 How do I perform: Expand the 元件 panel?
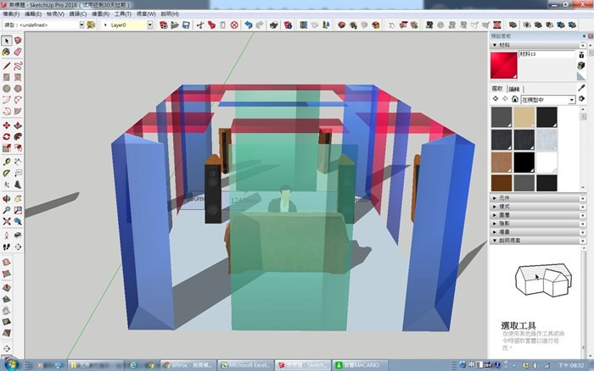pyautogui.click(x=495, y=198)
